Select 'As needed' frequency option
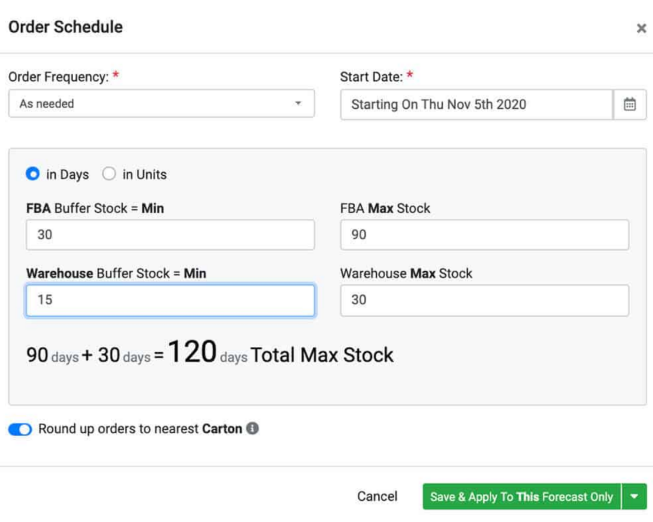The height and width of the screenshot is (522, 653). [46, 104]
